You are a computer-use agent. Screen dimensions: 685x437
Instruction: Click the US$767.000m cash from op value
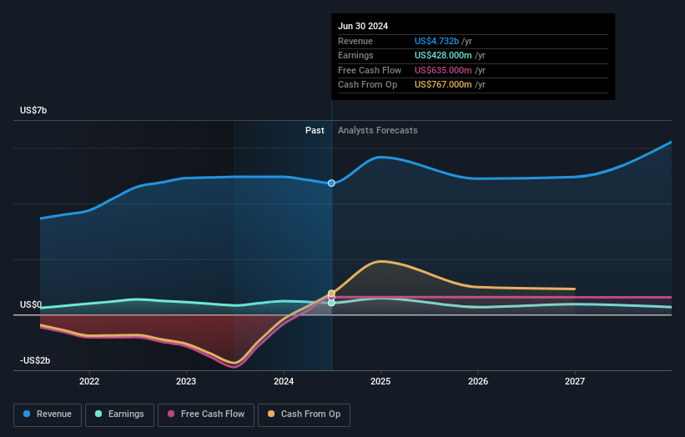click(x=443, y=85)
